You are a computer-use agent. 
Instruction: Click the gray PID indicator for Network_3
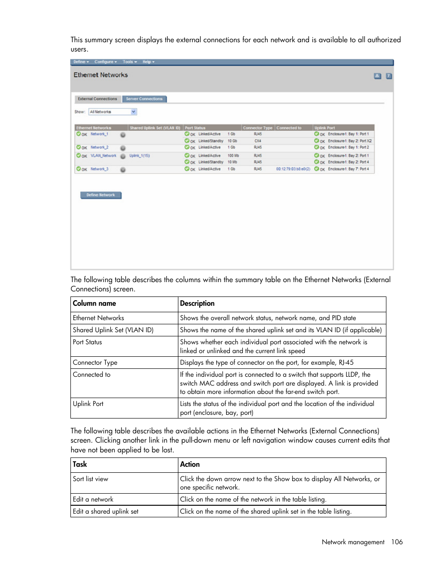123,170
